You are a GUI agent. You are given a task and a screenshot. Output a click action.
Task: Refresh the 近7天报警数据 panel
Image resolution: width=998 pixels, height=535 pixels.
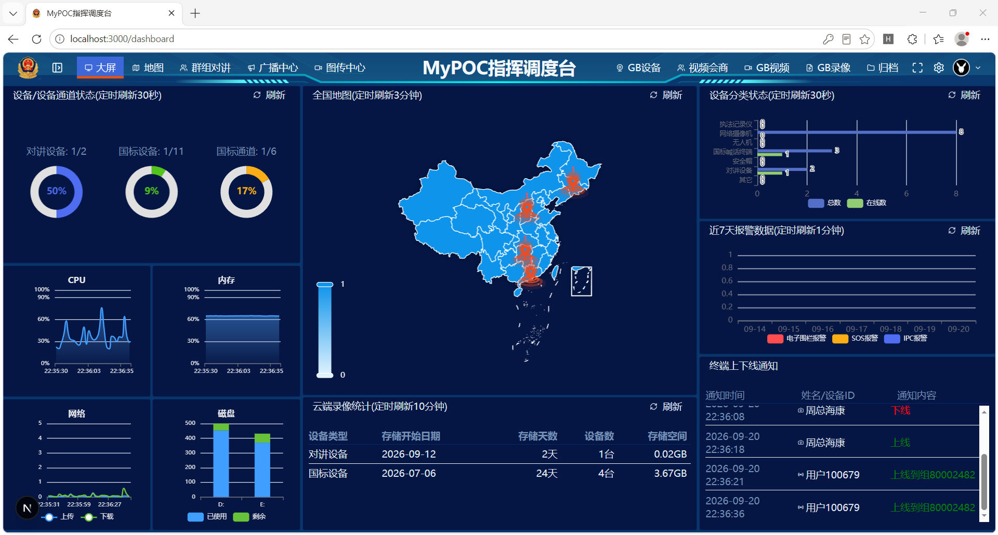(x=964, y=231)
